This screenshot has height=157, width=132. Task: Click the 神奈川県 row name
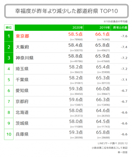[x=24, y=58]
